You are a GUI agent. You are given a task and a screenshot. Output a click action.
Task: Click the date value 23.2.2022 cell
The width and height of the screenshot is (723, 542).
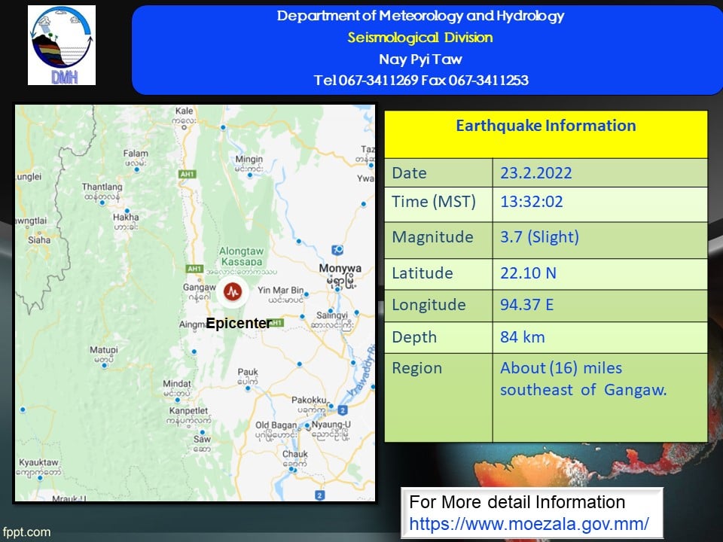click(536, 173)
